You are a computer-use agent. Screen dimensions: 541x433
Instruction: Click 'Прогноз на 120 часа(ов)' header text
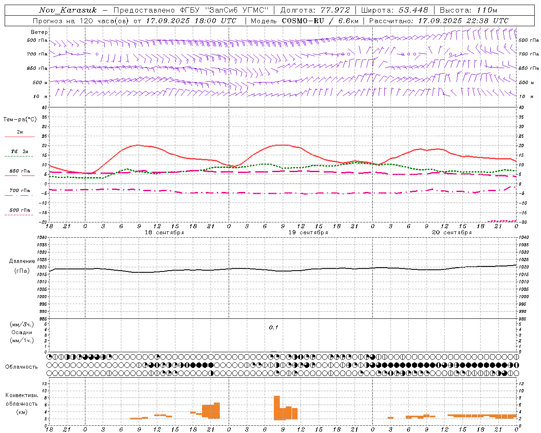[82, 21]
